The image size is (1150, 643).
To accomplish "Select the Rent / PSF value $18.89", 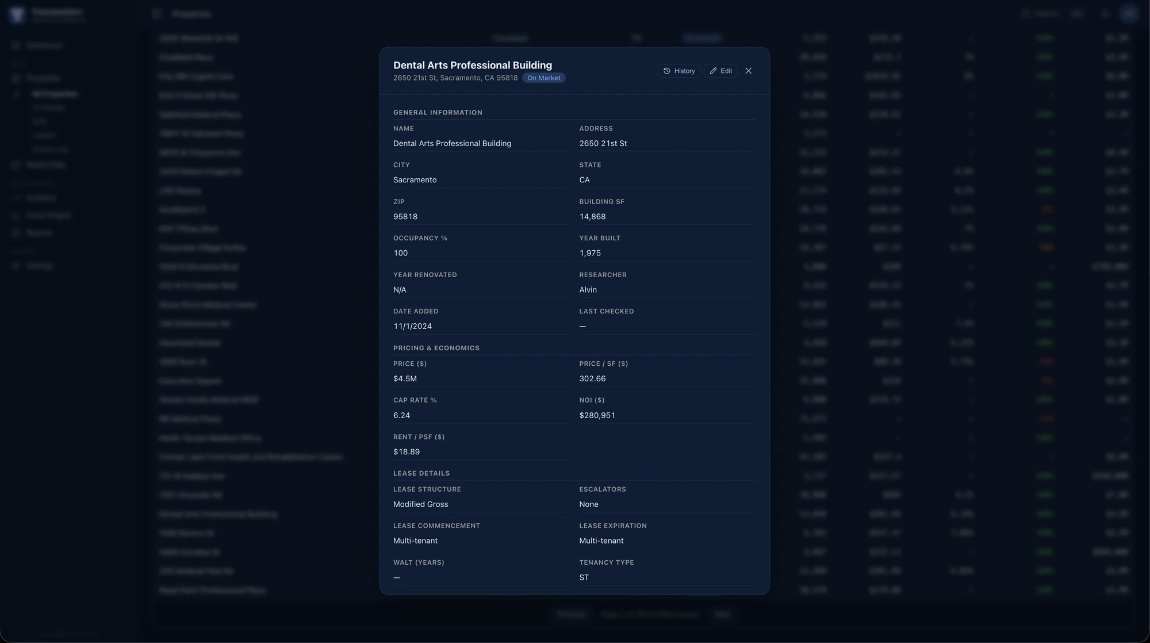I will point(406,452).
